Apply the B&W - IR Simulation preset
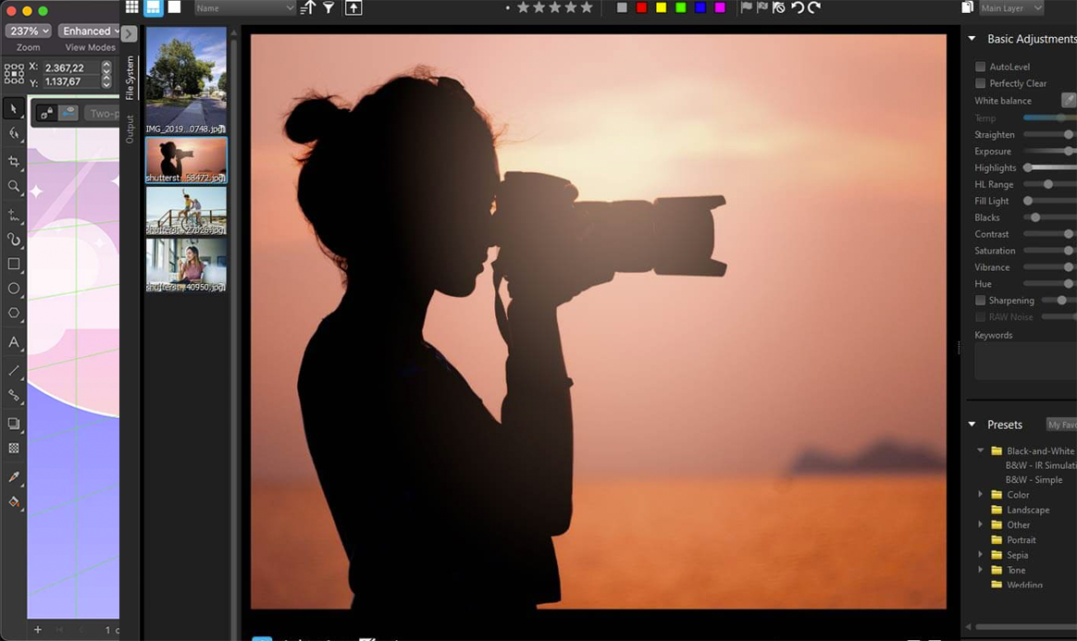Screen dimensions: 1077x641 [x=1041, y=465]
